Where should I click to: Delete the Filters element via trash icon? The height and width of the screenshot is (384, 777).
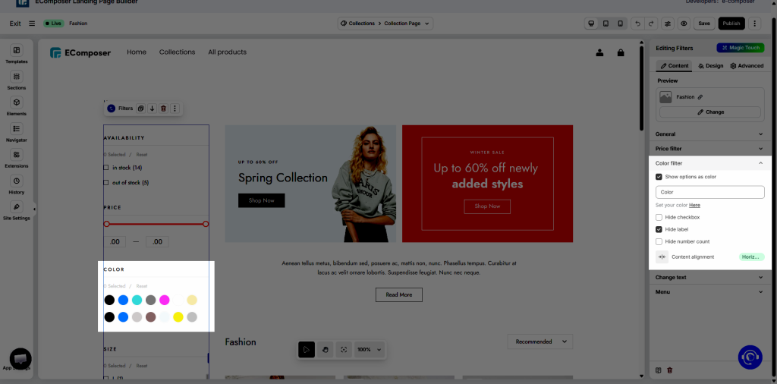(x=163, y=109)
